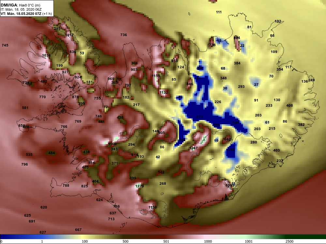The height and width of the screenshot is (244, 326).
Task: Select the map value "382"
Action: [301, 125]
